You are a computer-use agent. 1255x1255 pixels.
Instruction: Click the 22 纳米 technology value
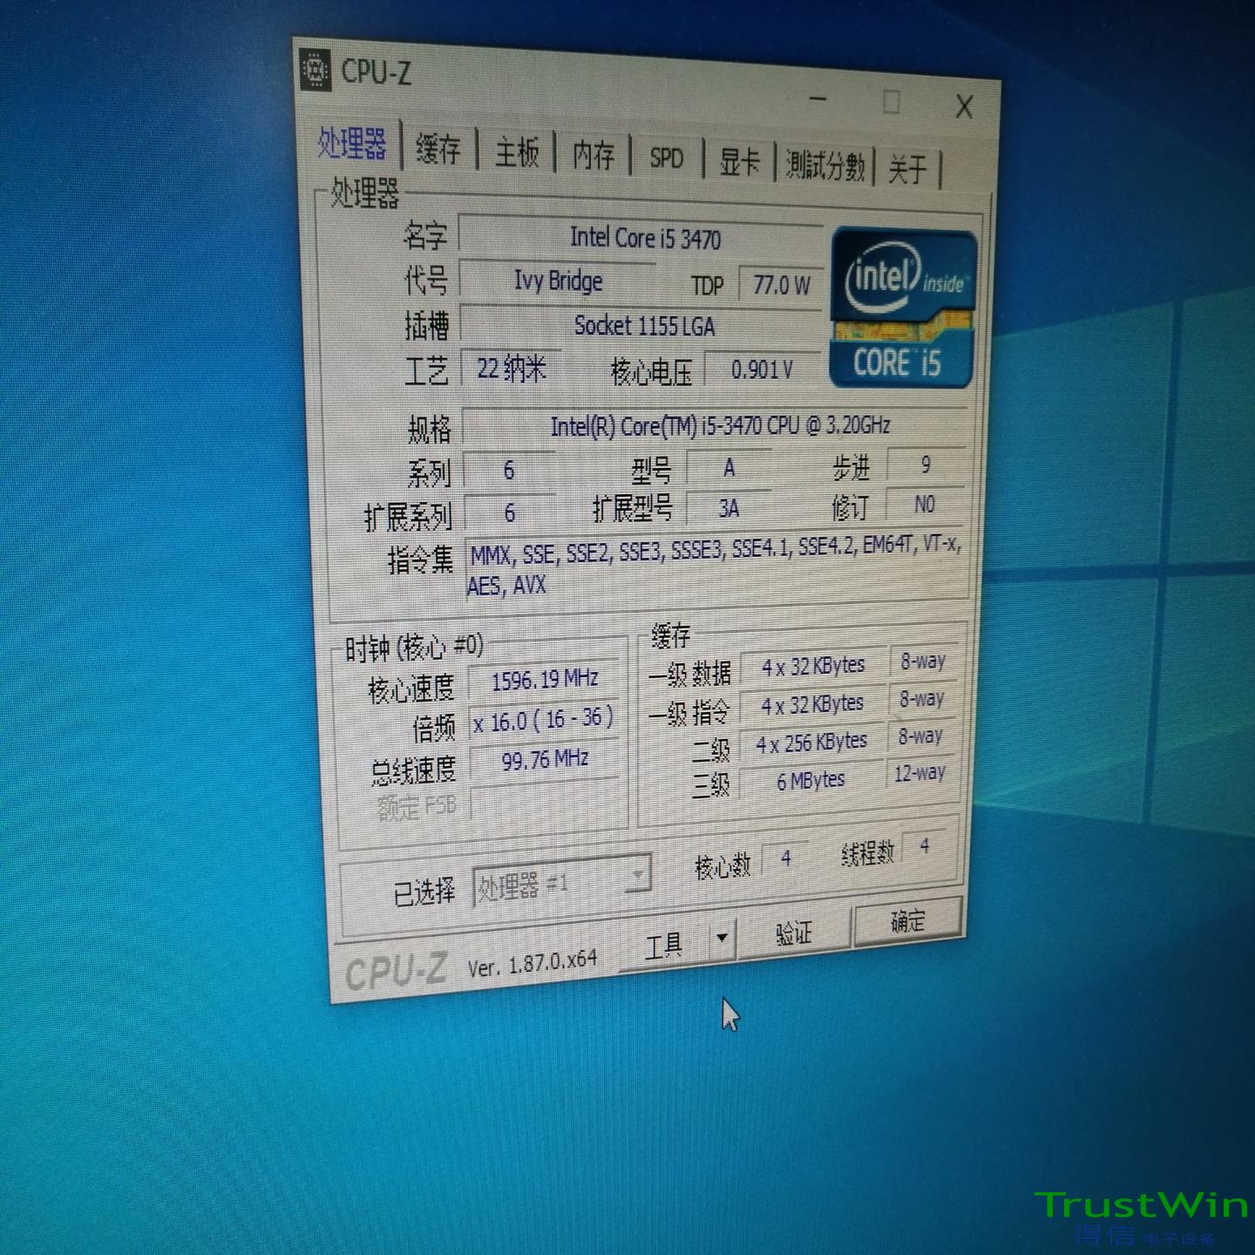point(511,369)
